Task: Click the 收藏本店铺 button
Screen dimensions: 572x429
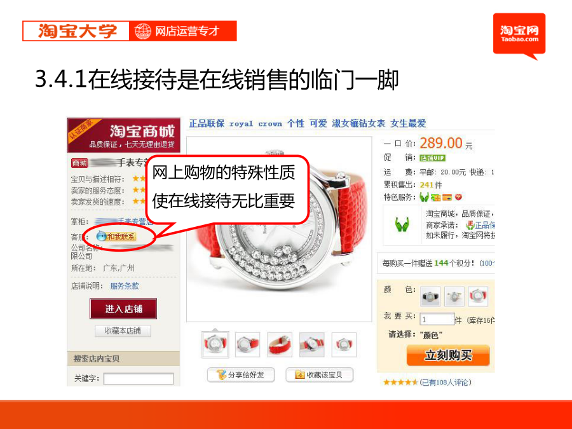Action: tap(123, 331)
